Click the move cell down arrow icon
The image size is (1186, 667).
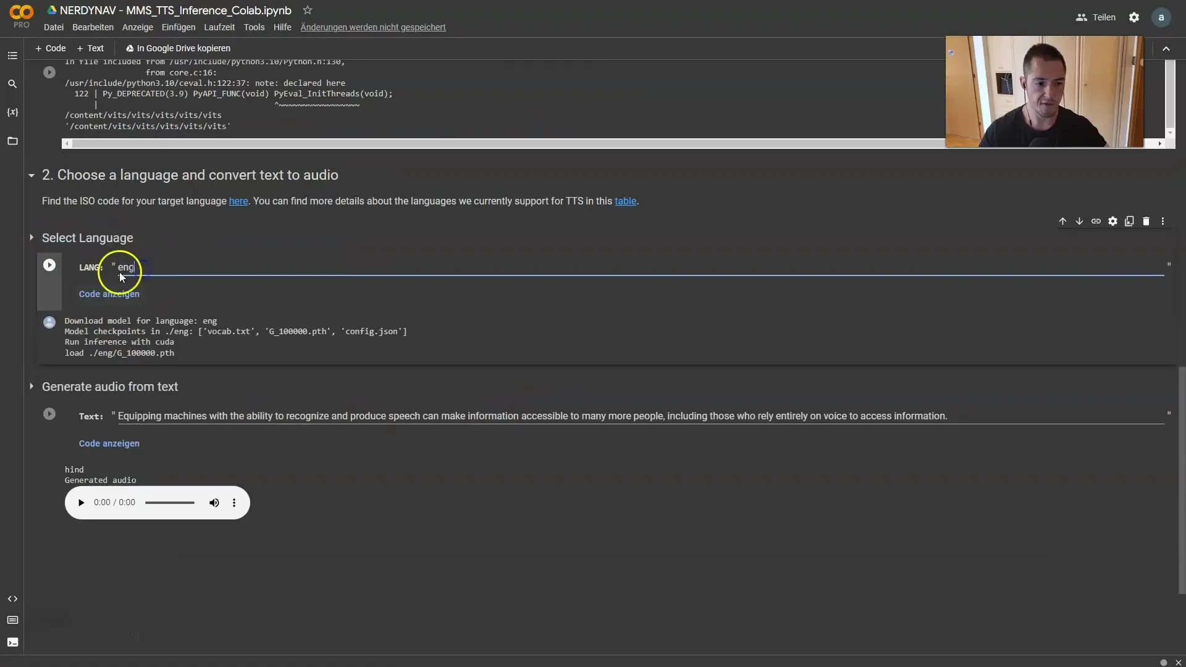(1079, 220)
